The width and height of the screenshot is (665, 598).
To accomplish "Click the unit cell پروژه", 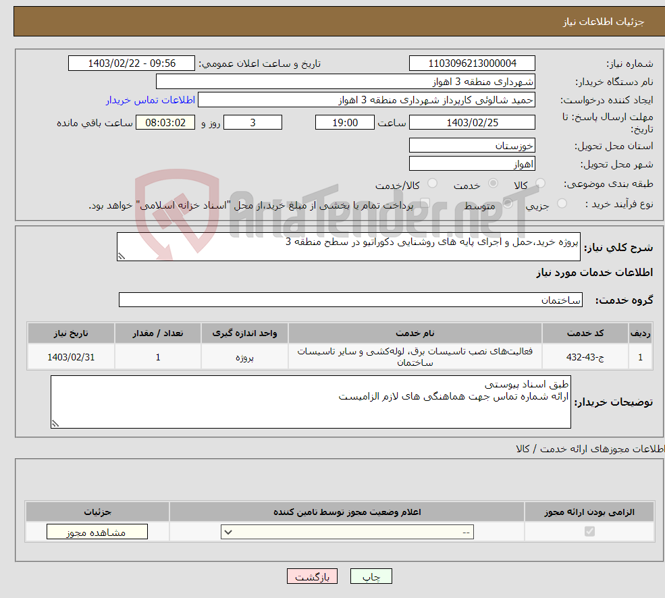I will (244, 357).
